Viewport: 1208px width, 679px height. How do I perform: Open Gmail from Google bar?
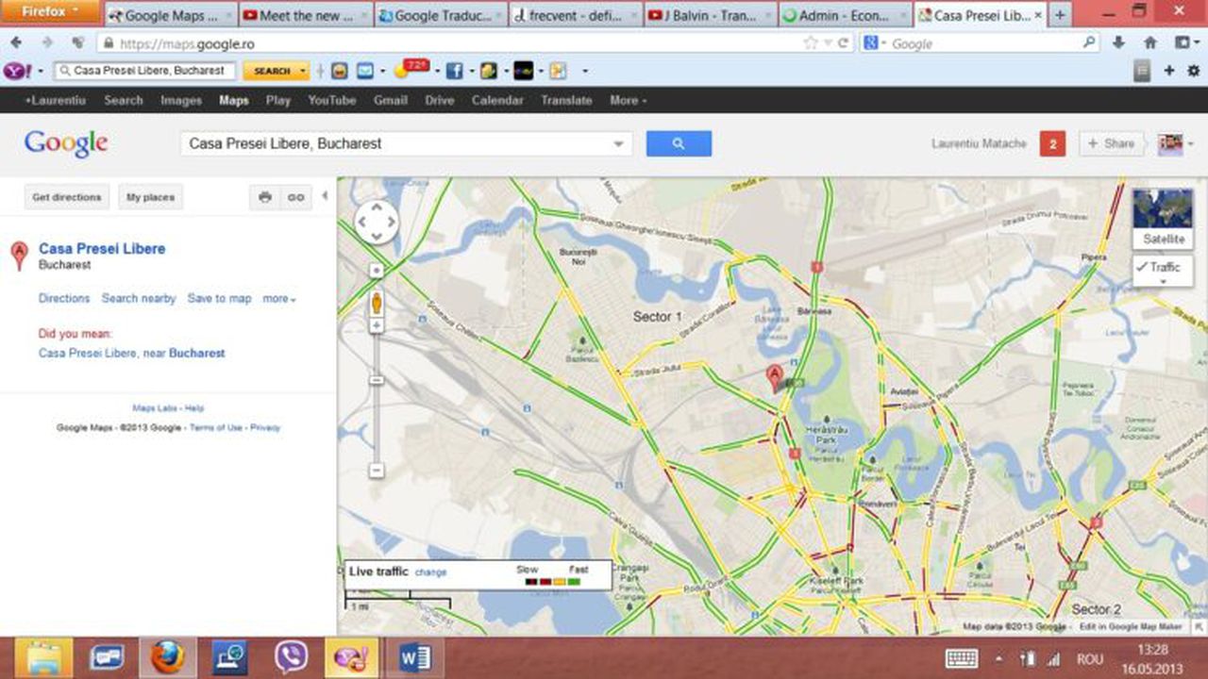click(391, 100)
